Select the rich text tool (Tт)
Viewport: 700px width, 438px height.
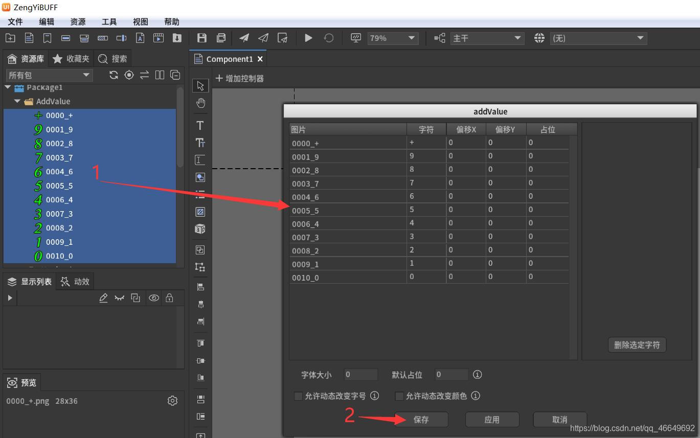pyautogui.click(x=200, y=143)
